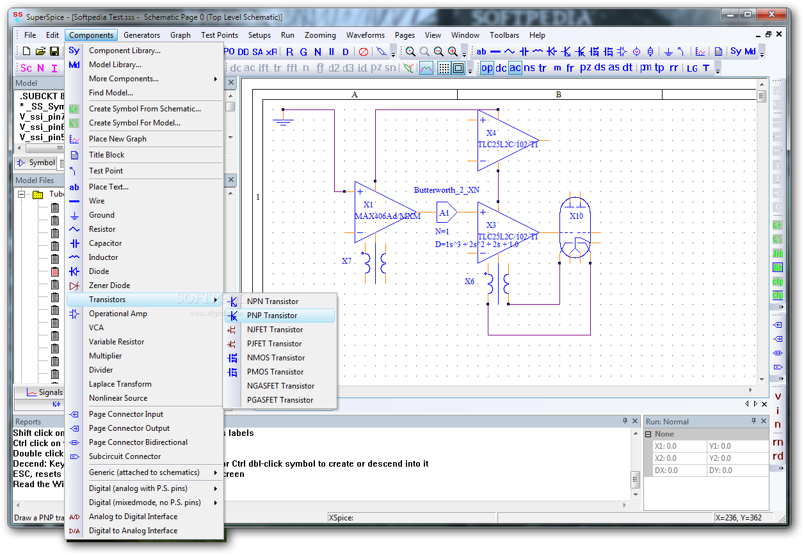Viewport: 804px width, 555px height.
Task: Click the 'Sy' symbol library toolbar icon
Action: (736, 51)
